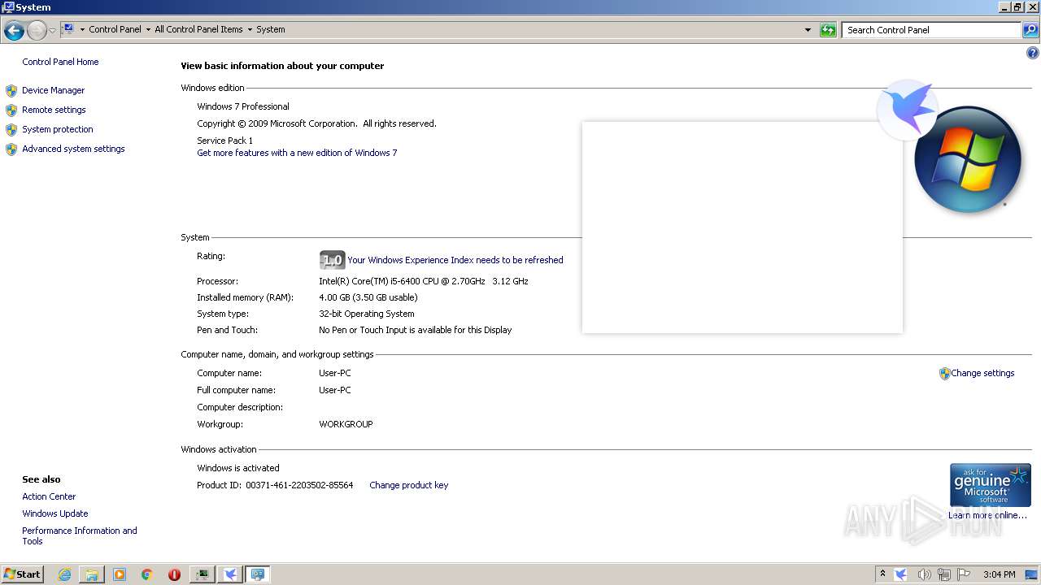
Task: Click the 32-bit Operating System text
Action: [367, 314]
